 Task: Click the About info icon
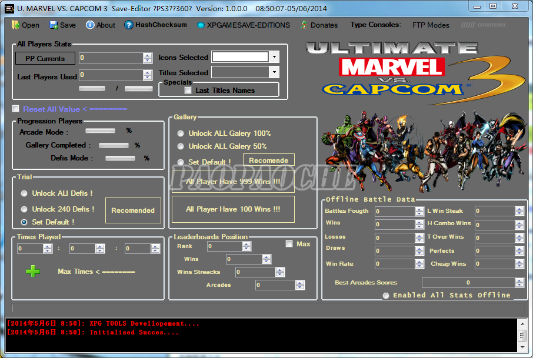pos(90,25)
